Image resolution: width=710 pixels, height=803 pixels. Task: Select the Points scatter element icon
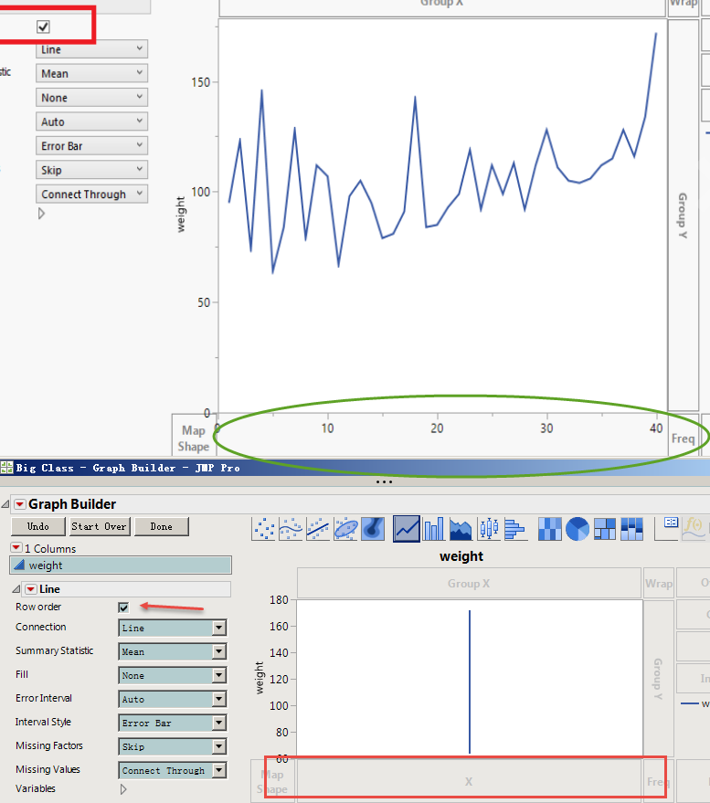(x=264, y=529)
